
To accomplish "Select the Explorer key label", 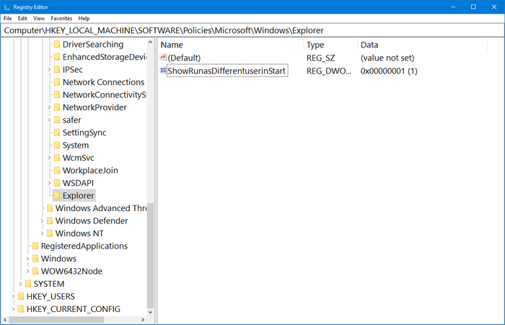I will [78, 195].
